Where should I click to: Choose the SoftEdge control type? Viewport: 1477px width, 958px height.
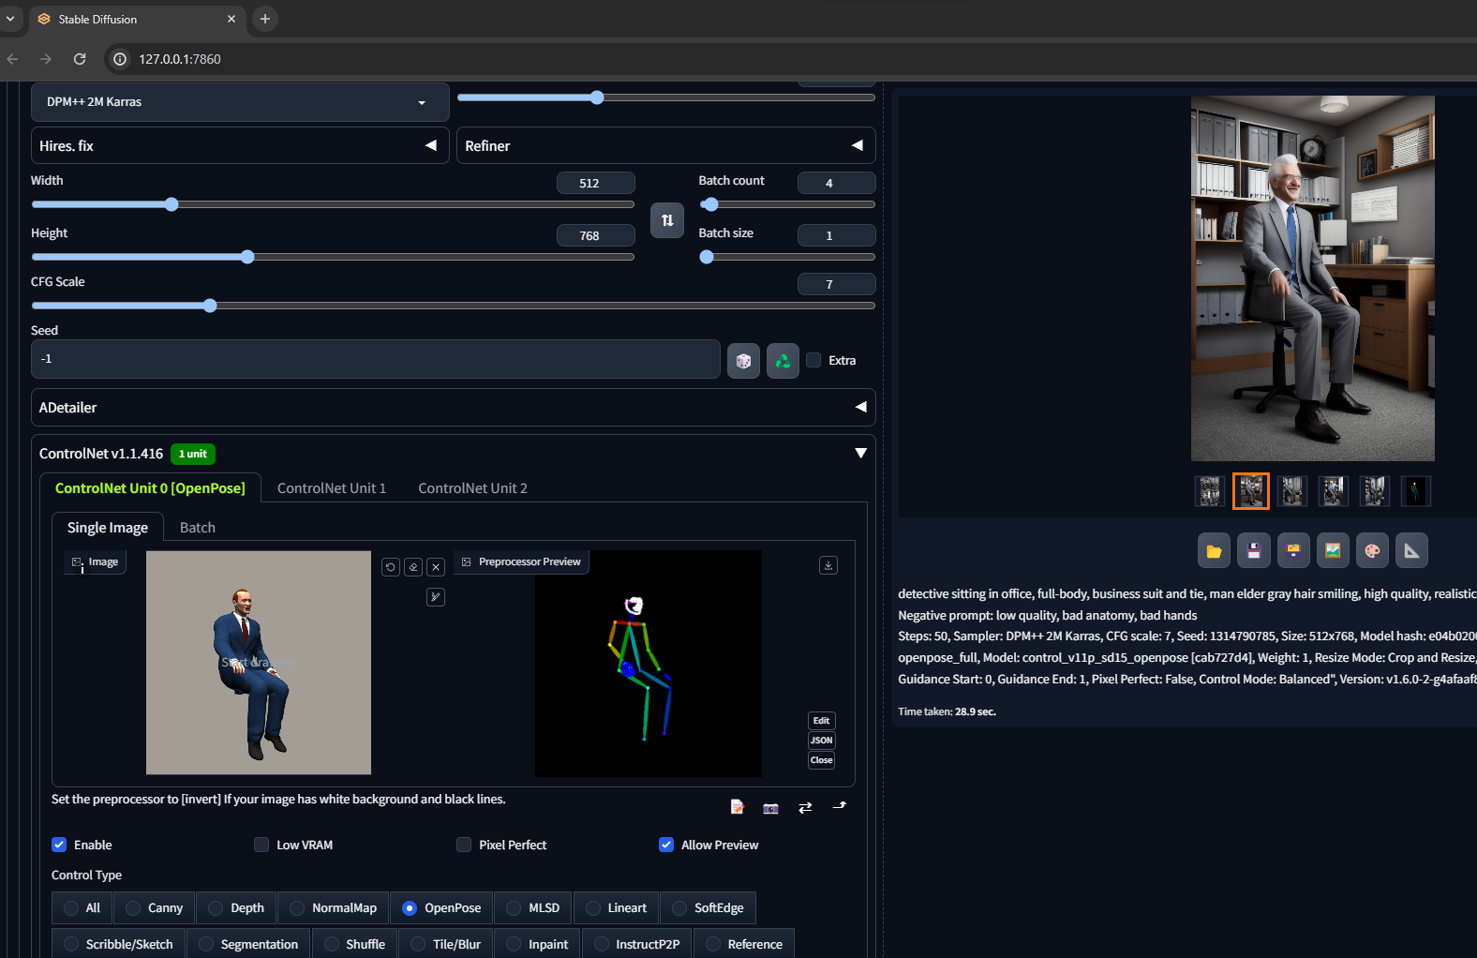(709, 908)
